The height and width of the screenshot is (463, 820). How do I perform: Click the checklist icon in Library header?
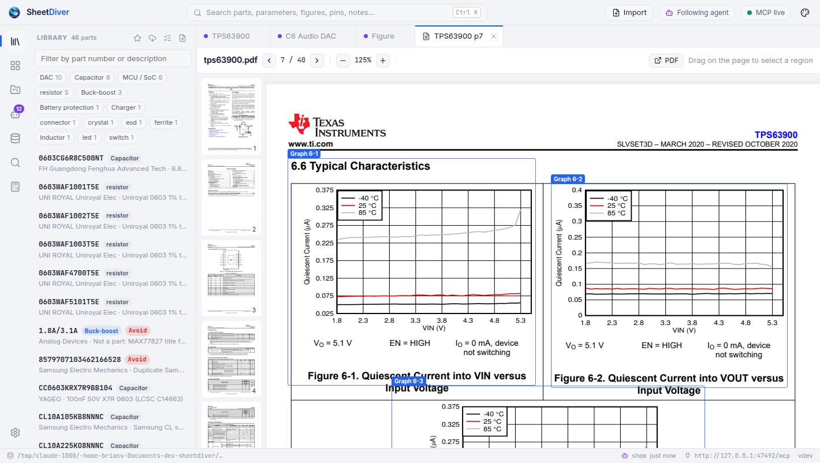[167, 38]
